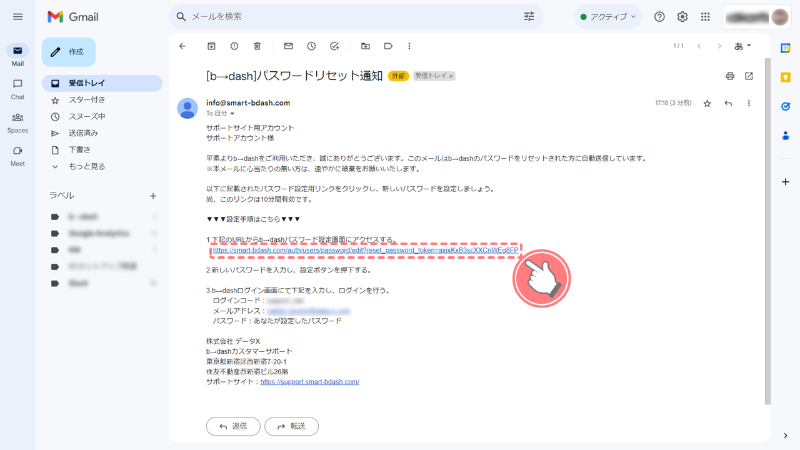Mark email as unread
Screen dimensions: 800x450
click(288, 46)
